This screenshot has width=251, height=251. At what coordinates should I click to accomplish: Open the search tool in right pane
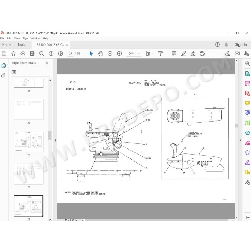[247, 63]
